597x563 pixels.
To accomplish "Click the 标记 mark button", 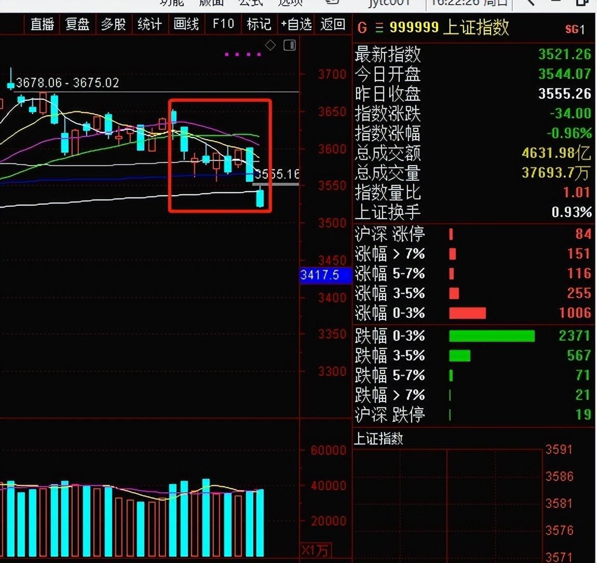I will pyautogui.click(x=259, y=24).
